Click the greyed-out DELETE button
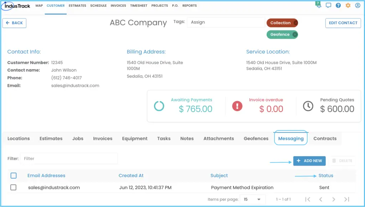This screenshot has width=365, height=207. point(342,161)
